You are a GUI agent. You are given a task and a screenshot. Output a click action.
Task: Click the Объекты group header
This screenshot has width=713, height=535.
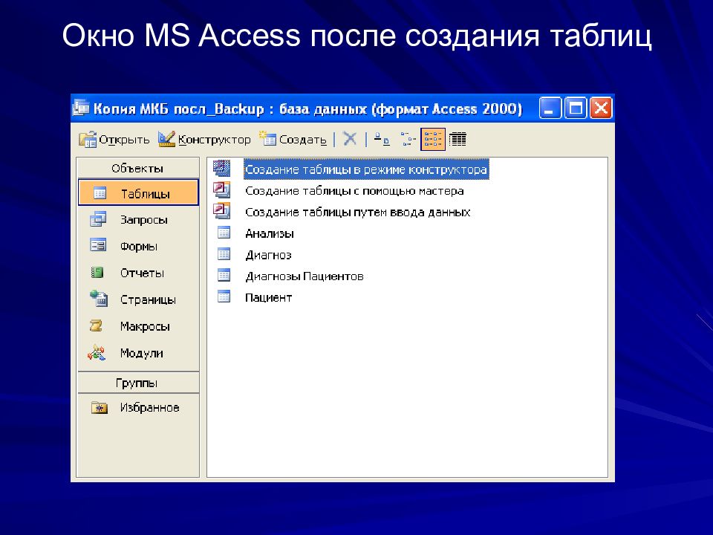[x=138, y=169]
